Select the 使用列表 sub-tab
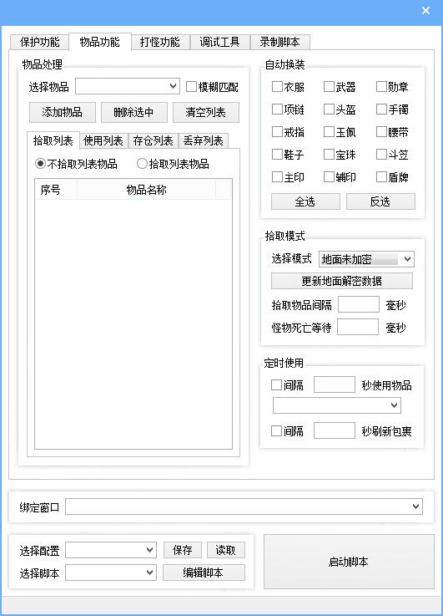Viewport: 443px width, 616px height. coord(103,140)
